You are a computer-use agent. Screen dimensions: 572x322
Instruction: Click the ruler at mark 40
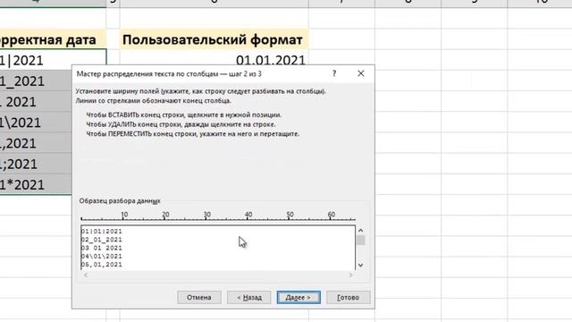click(248, 215)
